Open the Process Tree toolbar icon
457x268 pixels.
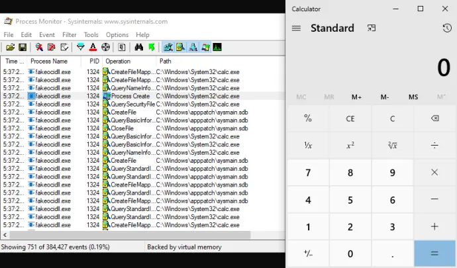pyautogui.click(x=122, y=48)
